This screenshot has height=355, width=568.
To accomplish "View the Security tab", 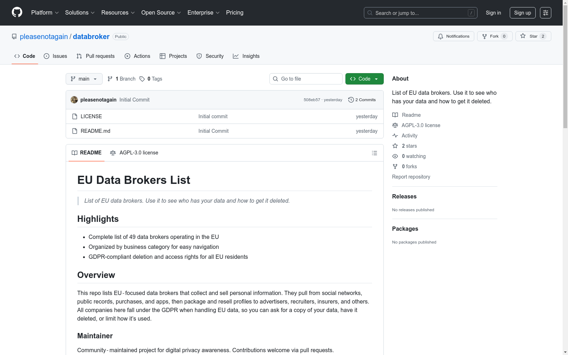I will click(210, 56).
